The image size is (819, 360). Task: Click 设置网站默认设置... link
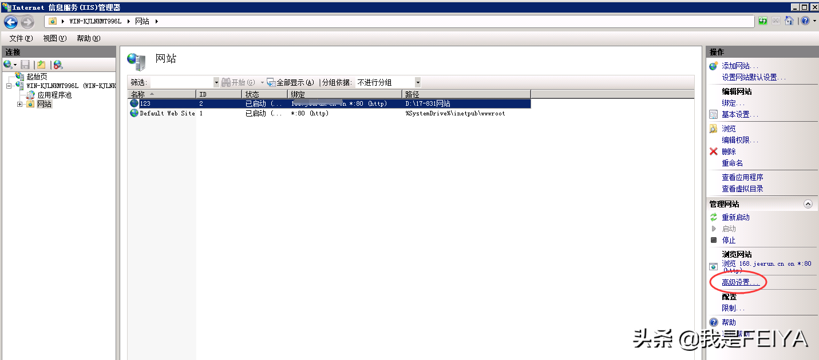click(754, 77)
